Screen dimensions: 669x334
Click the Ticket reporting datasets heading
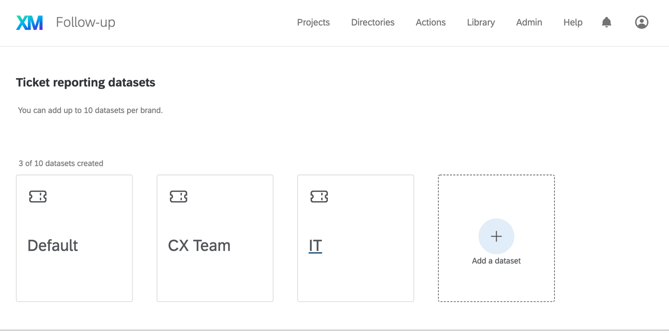[85, 83]
